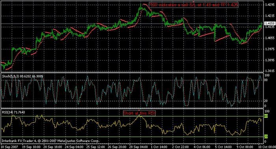
Task: Click the 1.4295 price axis label
Action: point(270,5)
